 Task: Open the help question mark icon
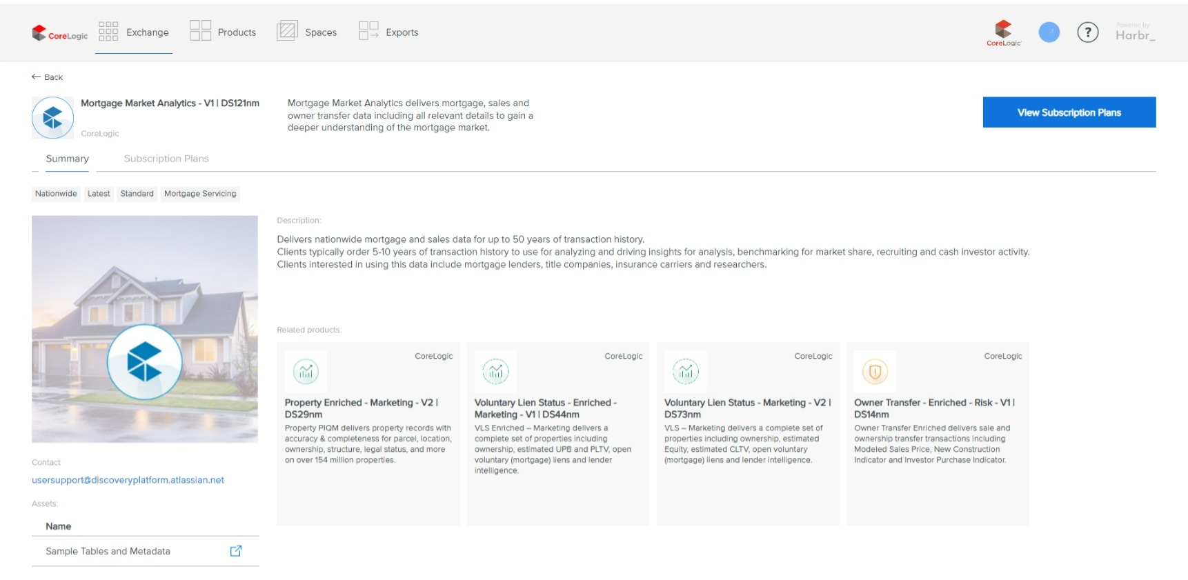[1087, 32]
